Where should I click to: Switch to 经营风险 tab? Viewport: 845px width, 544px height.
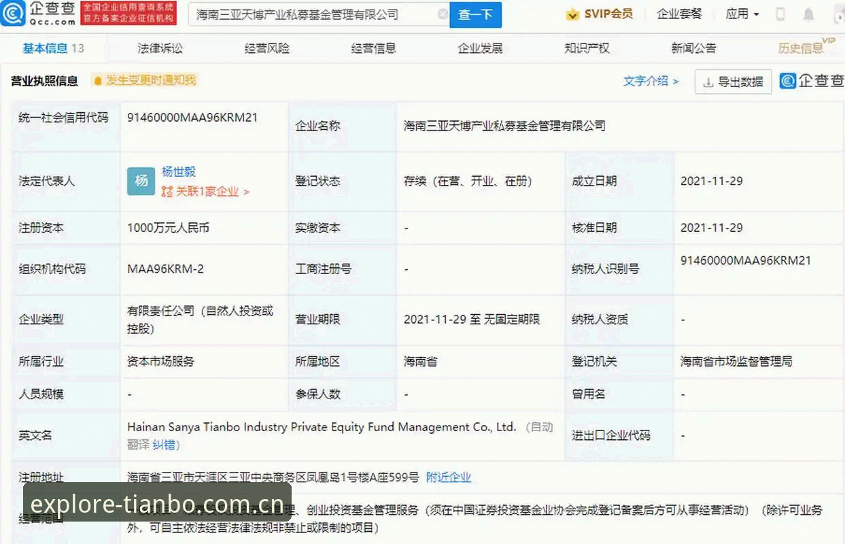point(266,48)
